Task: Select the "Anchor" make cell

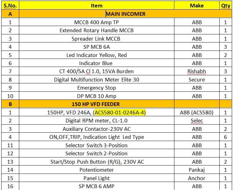Action: (x=197, y=178)
